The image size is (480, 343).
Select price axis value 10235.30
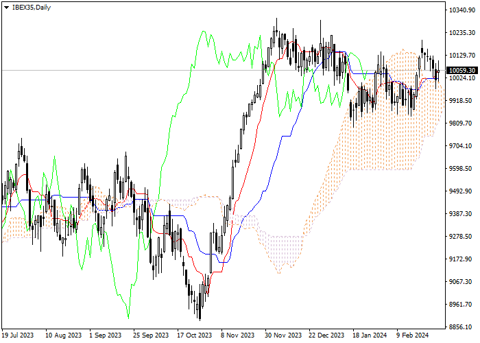point(462,33)
